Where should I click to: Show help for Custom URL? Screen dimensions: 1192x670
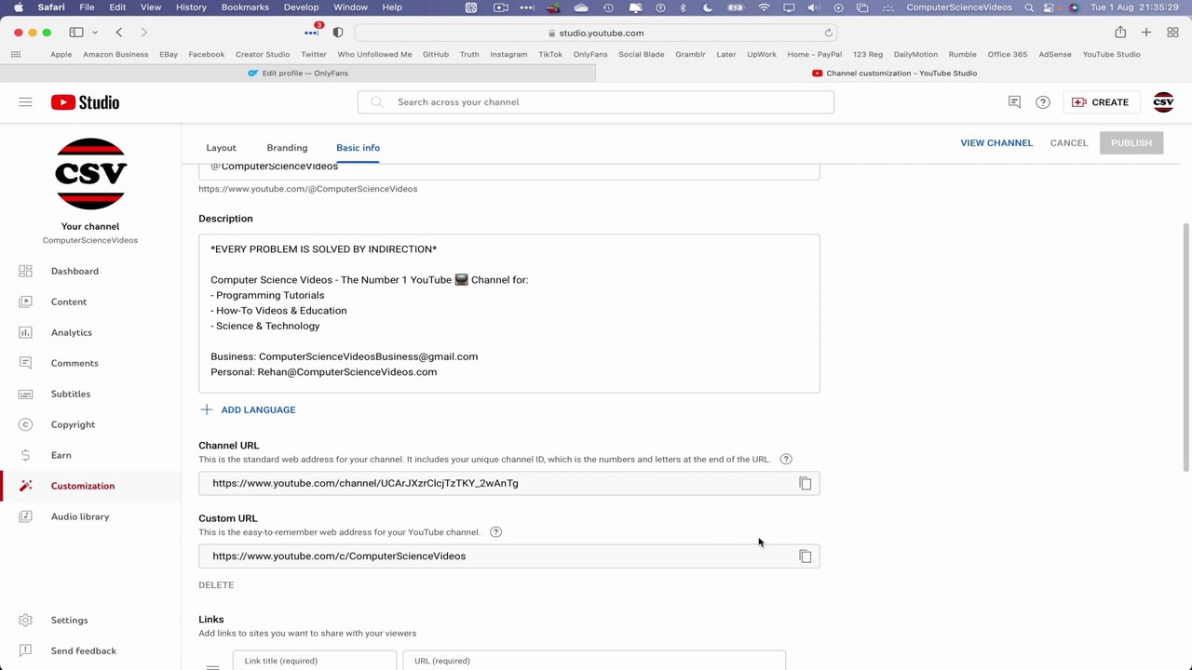point(495,532)
